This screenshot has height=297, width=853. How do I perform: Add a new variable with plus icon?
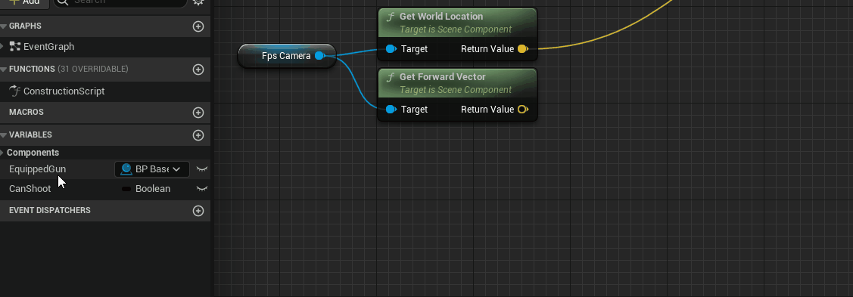[x=198, y=135]
